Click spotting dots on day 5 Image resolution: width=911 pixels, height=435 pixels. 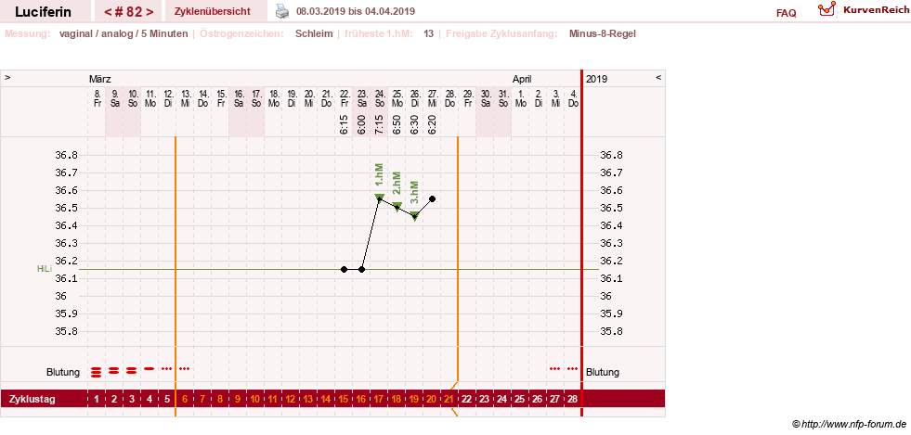[167, 368]
